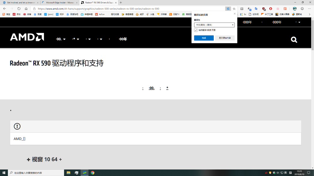314x176 pixels.
Task: Open the 百度贴吧 bookmark
Action: point(72,14)
